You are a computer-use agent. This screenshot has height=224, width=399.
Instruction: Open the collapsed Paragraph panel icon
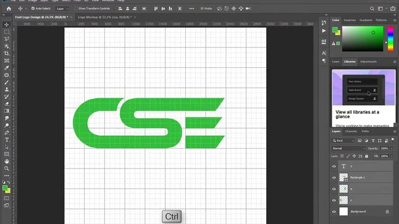(x=324, y=60)
